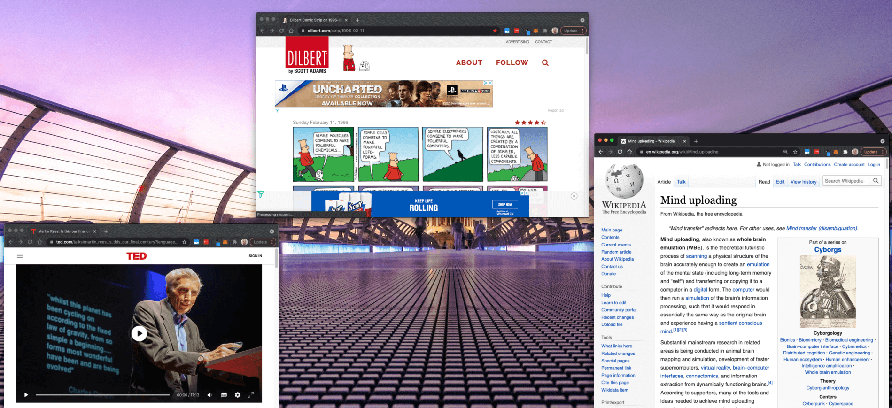Open TED hamburger menu
The height and width of the screenshot is (408, 892).
click(20, 256)
